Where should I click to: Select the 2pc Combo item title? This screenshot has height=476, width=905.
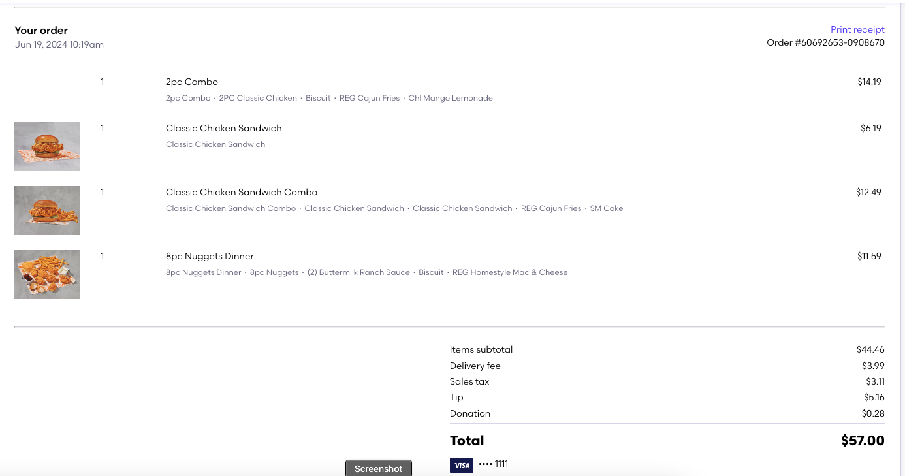(192, 82)
